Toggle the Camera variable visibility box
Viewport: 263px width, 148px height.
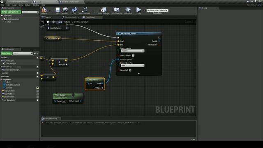37,88
